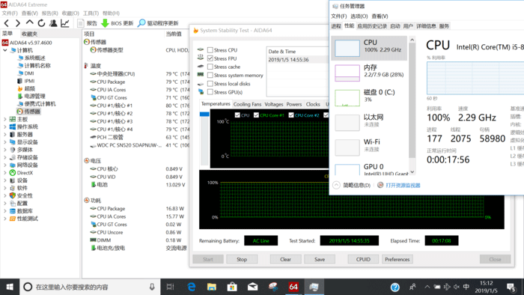524x295 pixels.
Task: Click the up-level arrow in AIDA64 toolbar
Action: [29, 22]
